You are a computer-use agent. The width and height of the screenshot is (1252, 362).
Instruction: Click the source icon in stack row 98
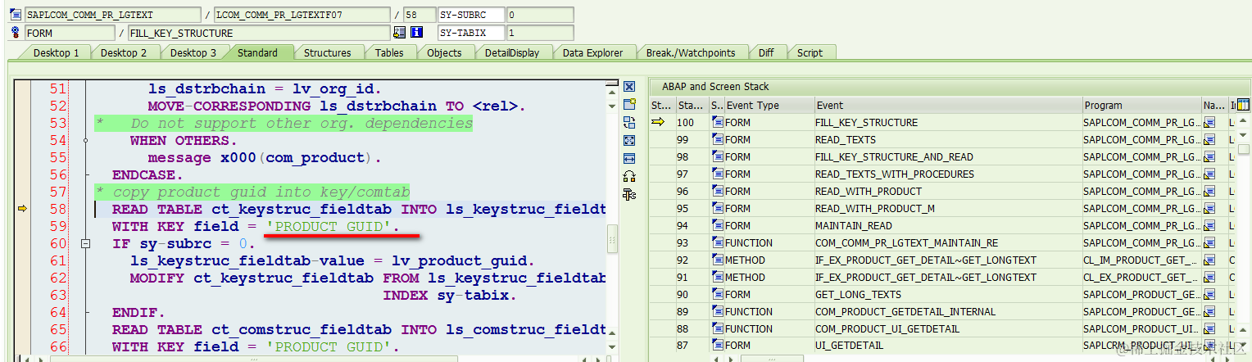[x=718, y=156]
